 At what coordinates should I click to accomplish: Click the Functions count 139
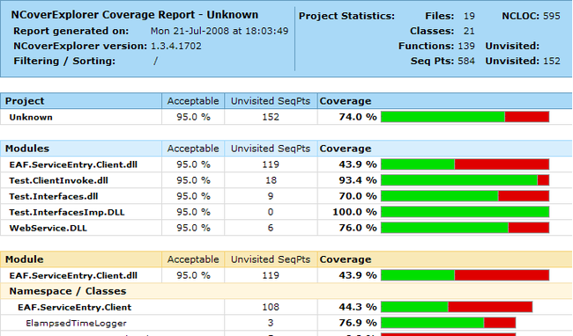[x=466, y=46]
